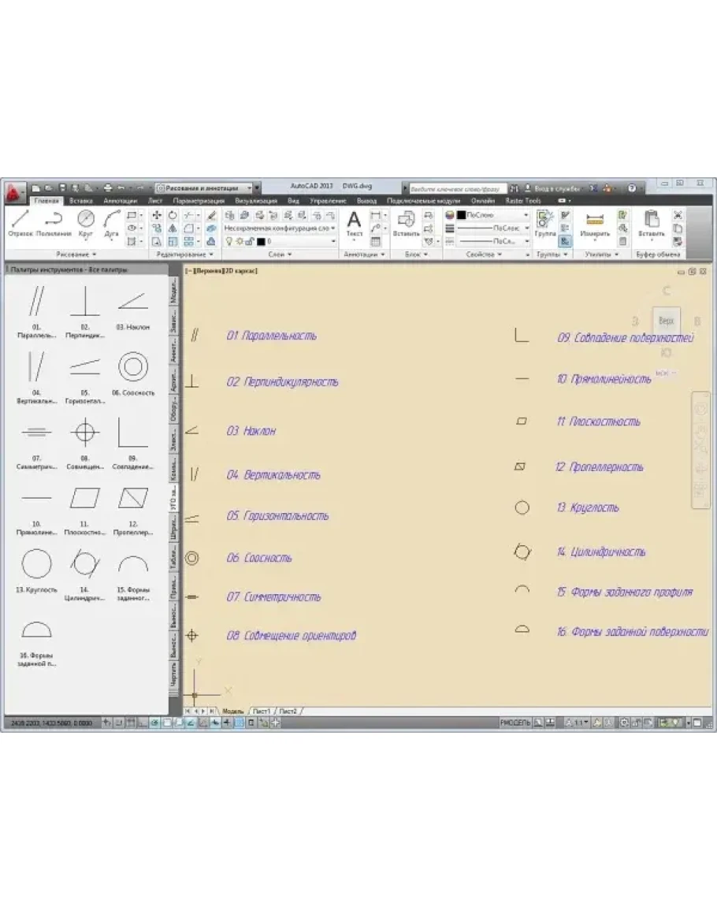Open the Лист1 layout tab

(261, 711)
